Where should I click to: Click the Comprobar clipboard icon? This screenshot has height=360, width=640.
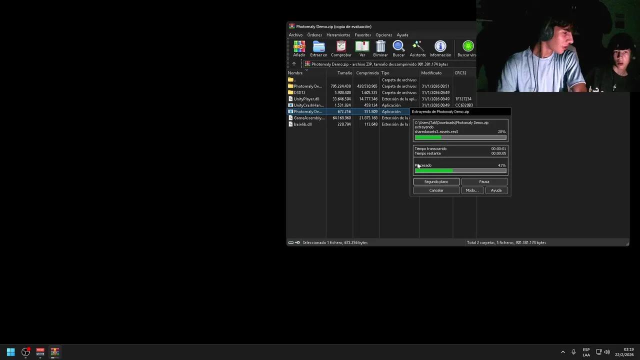(x=341, y=46)
